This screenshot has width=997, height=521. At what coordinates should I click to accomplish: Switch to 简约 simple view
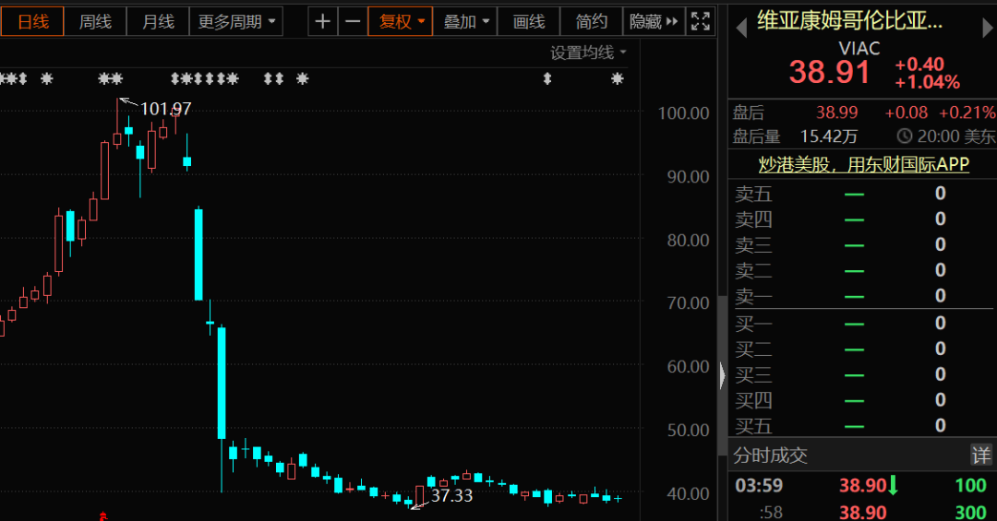pyautogui.click(x=592, y=21)
